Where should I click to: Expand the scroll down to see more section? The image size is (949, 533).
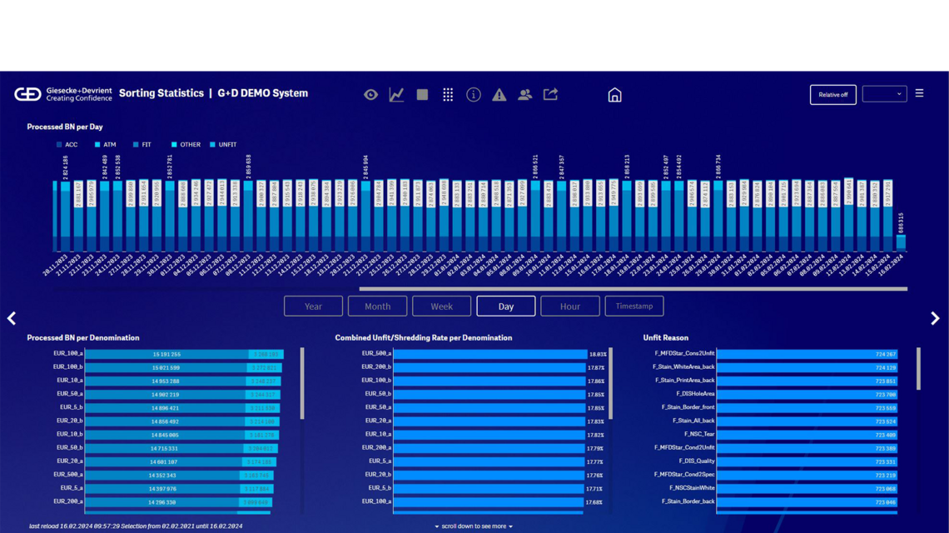473,526
